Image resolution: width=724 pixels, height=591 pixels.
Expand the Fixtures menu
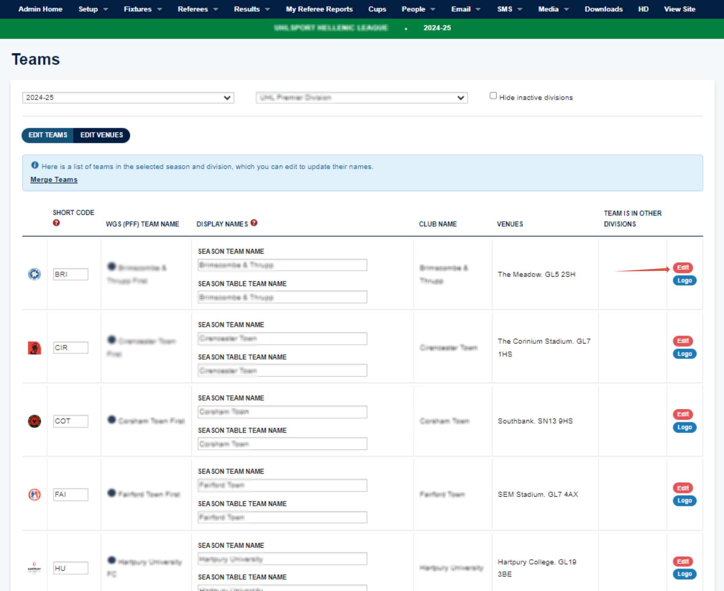click(142, 9)
